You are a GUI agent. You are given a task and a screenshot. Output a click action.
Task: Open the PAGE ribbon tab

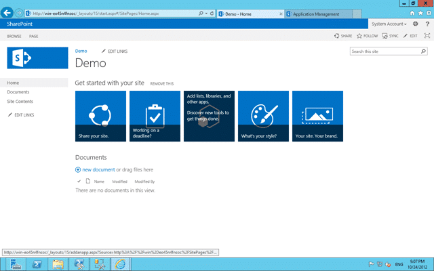34,36
